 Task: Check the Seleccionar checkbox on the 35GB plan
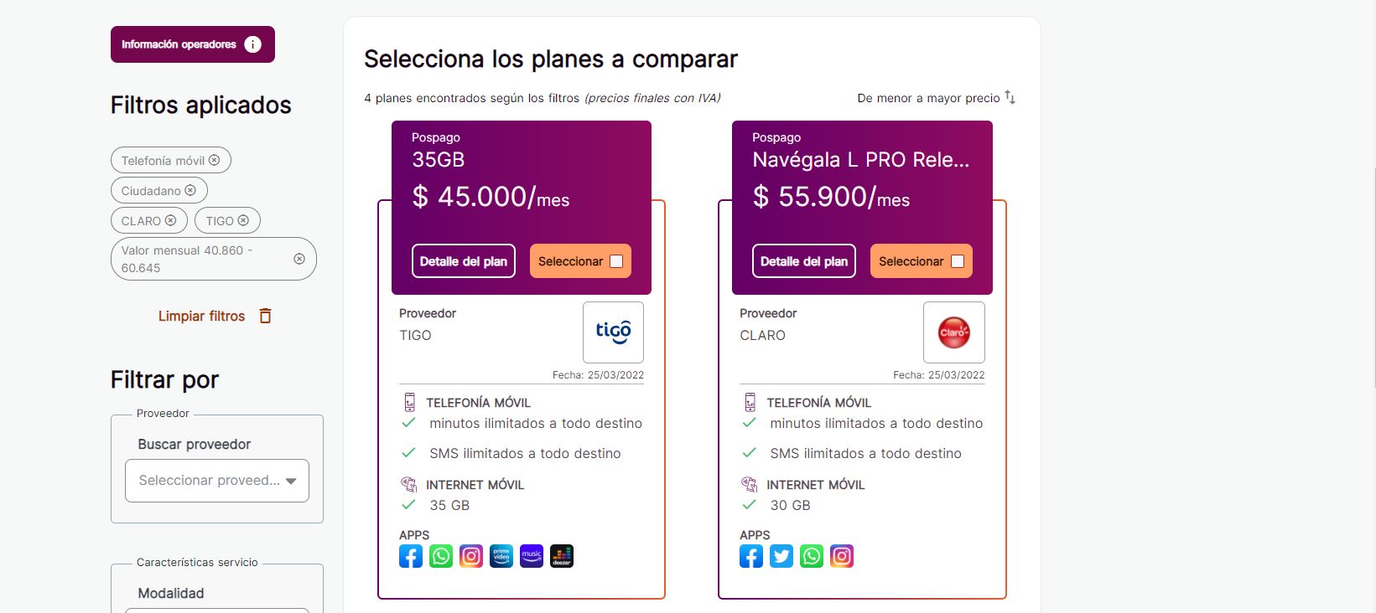click(x=618, y=260)
